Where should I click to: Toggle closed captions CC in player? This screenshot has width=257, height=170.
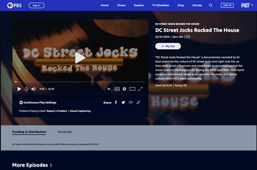tap(117, 89)
